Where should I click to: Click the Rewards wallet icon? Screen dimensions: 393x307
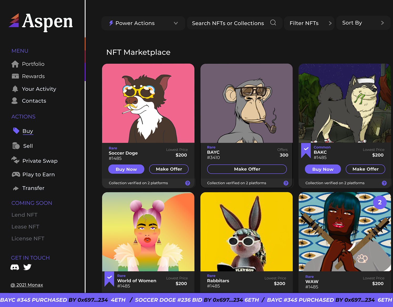pyautogui.click(x=15, y=76)
